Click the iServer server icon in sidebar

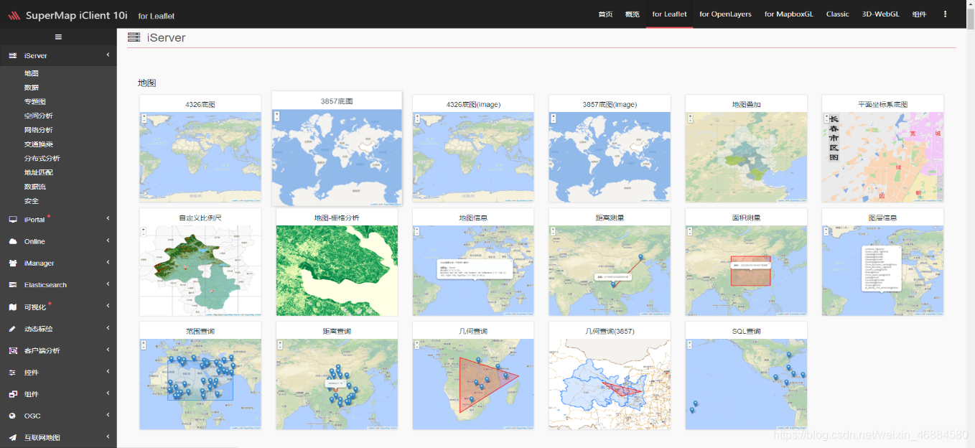(13, 55)
